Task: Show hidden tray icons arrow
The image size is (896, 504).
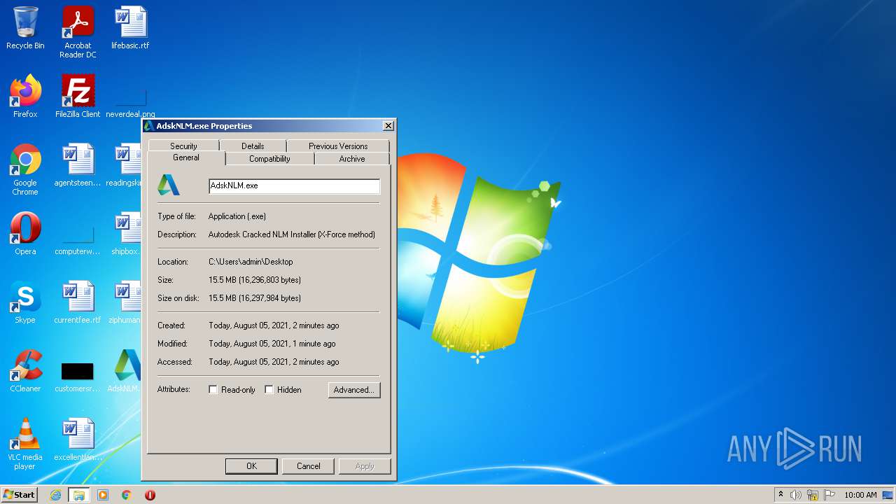Action: click(780, 495)
